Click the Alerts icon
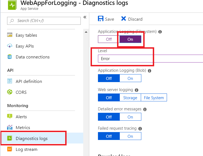 point(10,116)
